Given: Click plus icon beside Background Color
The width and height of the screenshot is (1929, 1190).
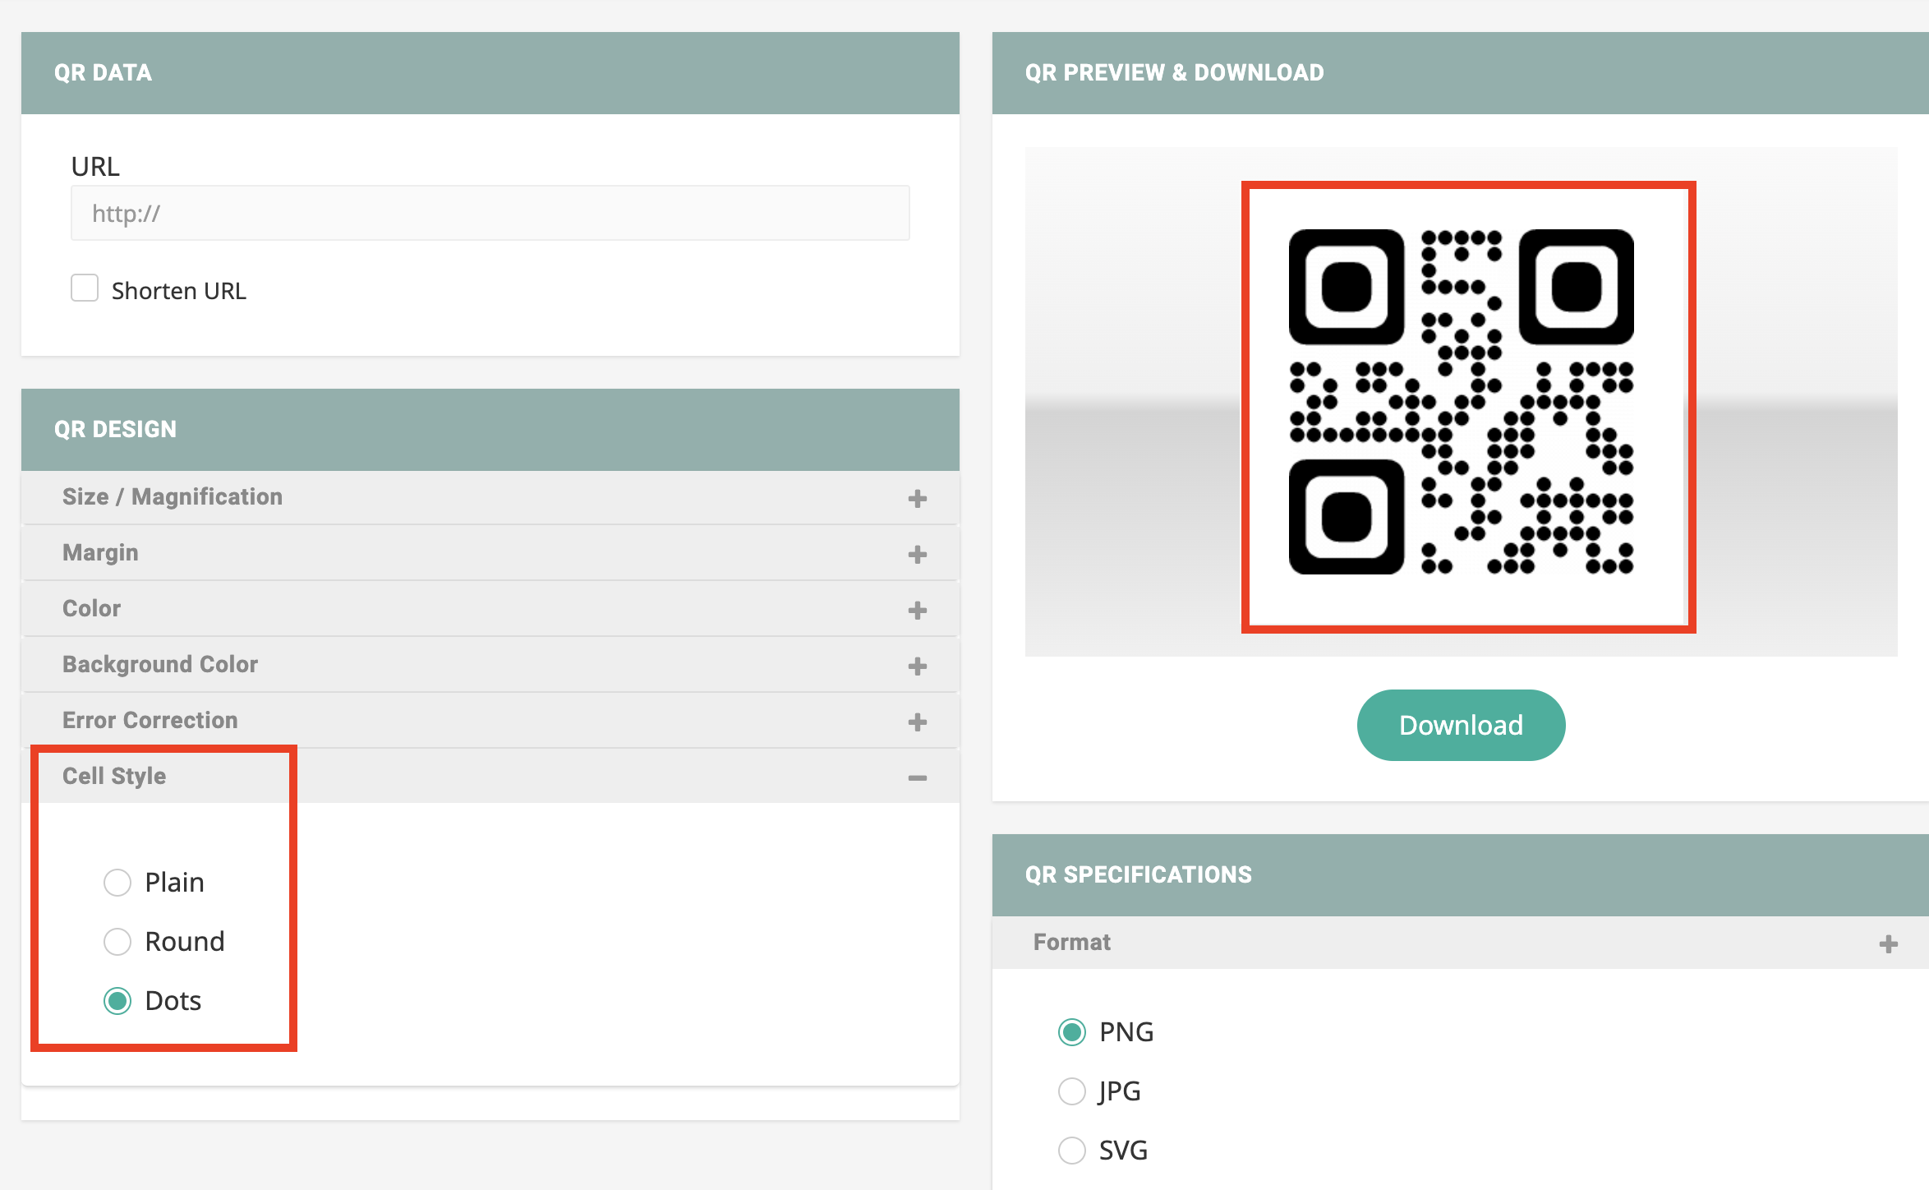Looking at the screenshot, I should pyautogui.click(x=917, y=666).
